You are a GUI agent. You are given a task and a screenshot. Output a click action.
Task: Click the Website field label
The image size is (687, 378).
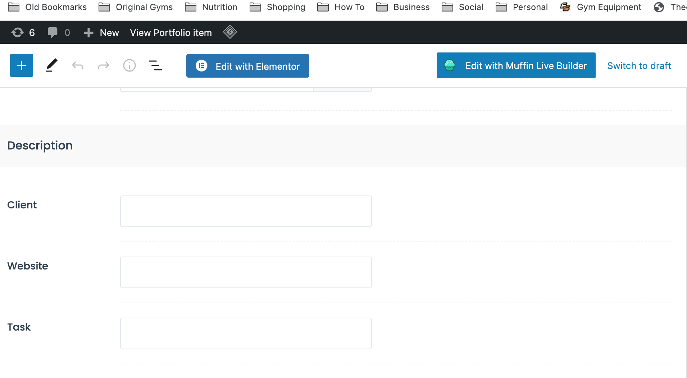point(28,266)
